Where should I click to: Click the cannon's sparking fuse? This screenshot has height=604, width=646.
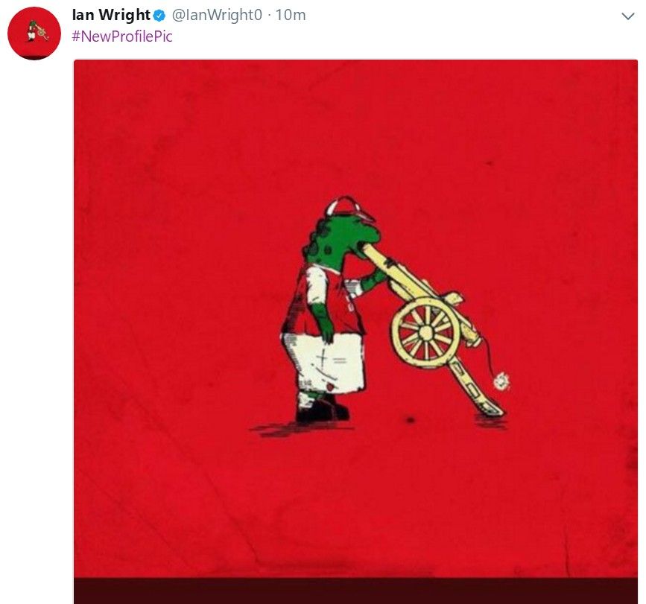point(501,381)
